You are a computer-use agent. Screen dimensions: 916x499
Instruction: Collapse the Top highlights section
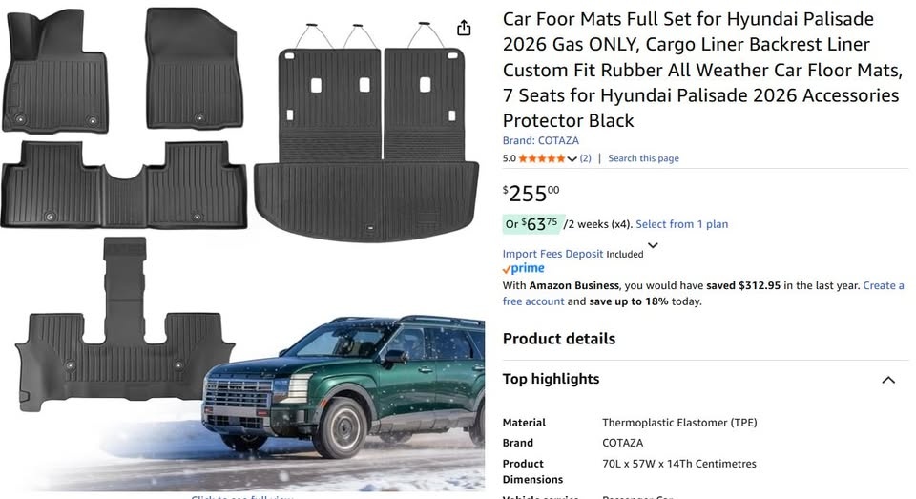tap(888, 380)
